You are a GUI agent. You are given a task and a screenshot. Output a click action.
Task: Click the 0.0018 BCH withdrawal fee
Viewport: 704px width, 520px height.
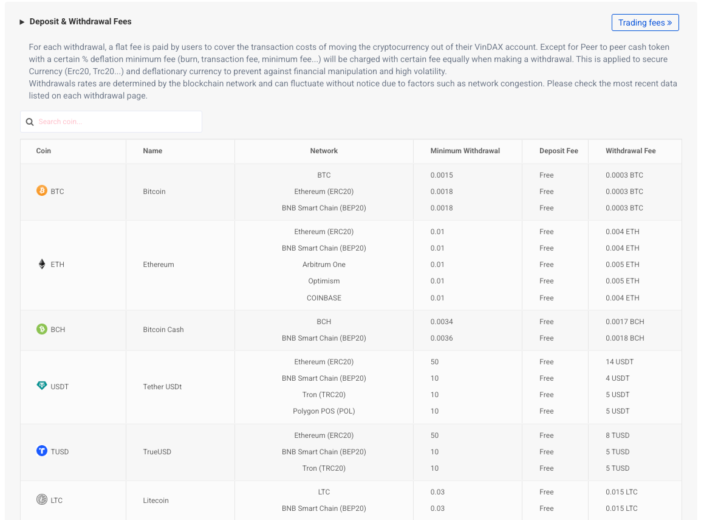tap(624, 338)
